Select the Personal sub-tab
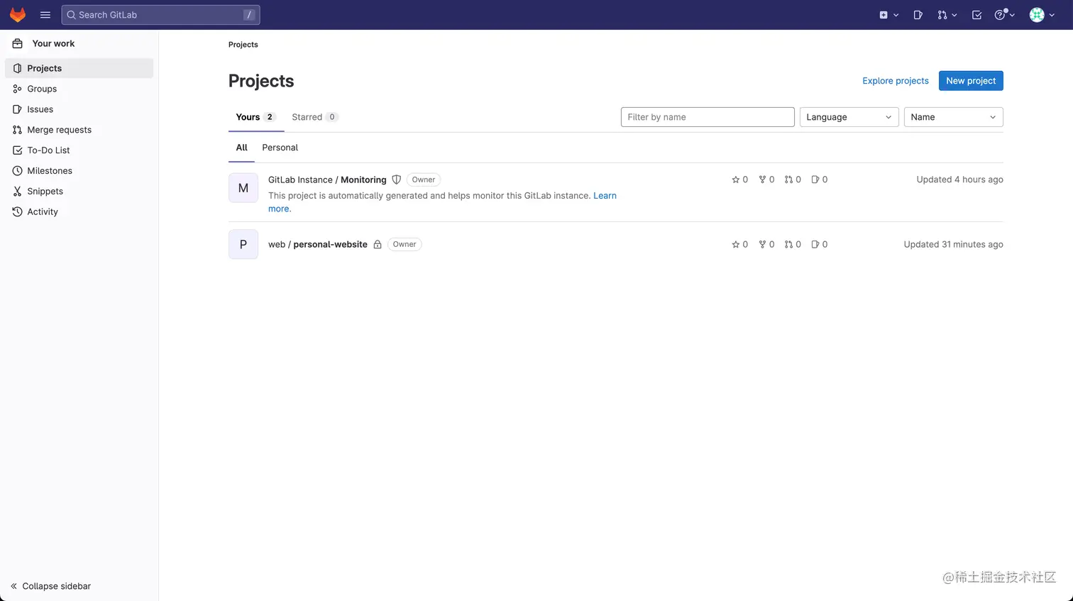The width and height of the screenshot is (1073, 601). [x=280, y=148]
